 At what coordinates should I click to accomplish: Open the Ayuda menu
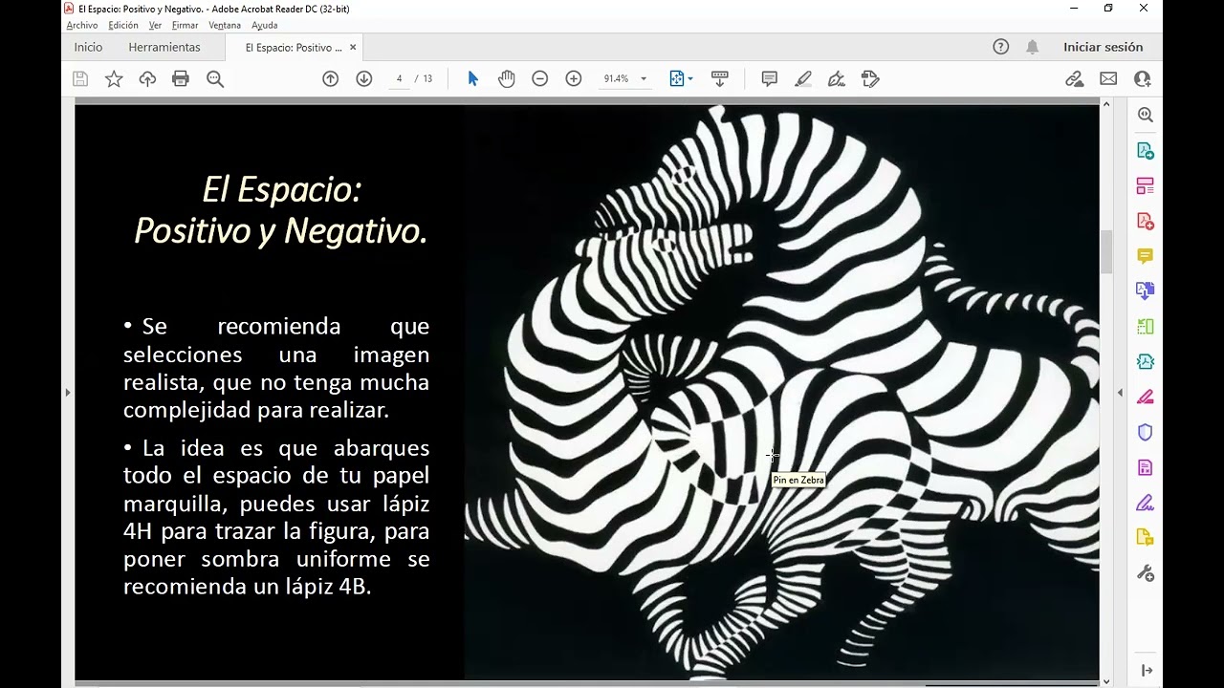point(264,25)
